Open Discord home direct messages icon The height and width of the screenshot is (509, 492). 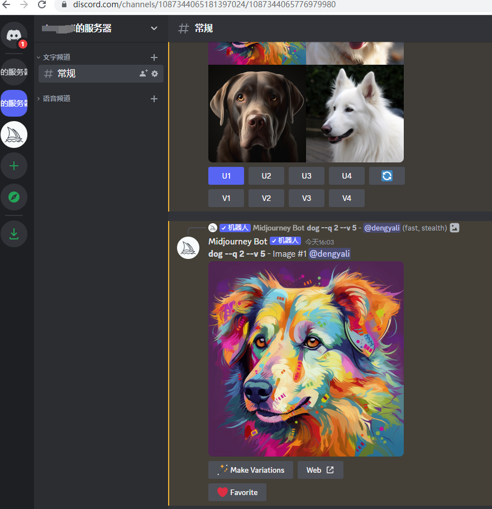(14, 36)
